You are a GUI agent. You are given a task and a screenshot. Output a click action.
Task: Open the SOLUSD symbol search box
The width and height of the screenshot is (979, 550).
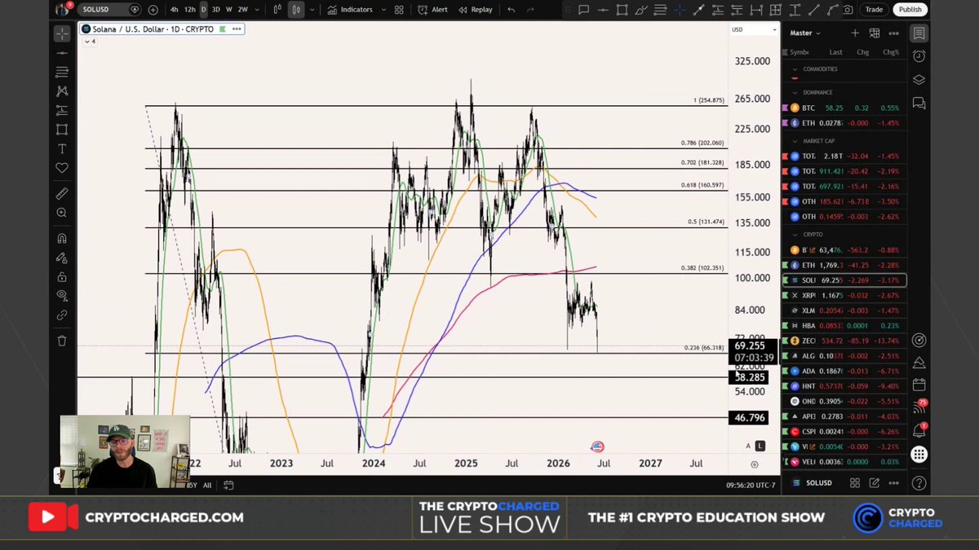pos(110,10)
